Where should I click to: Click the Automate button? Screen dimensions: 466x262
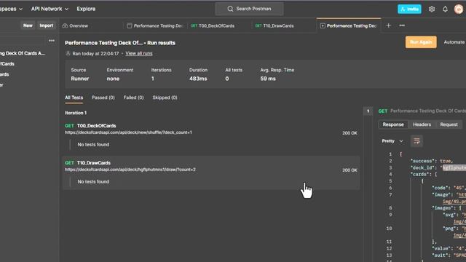pos(454,42)
